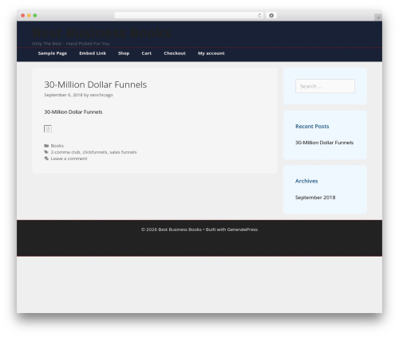The height and width of the screenshot is (337, 399).
Task: Open the 2-comma club tag
Action: [x=65, y=152]
